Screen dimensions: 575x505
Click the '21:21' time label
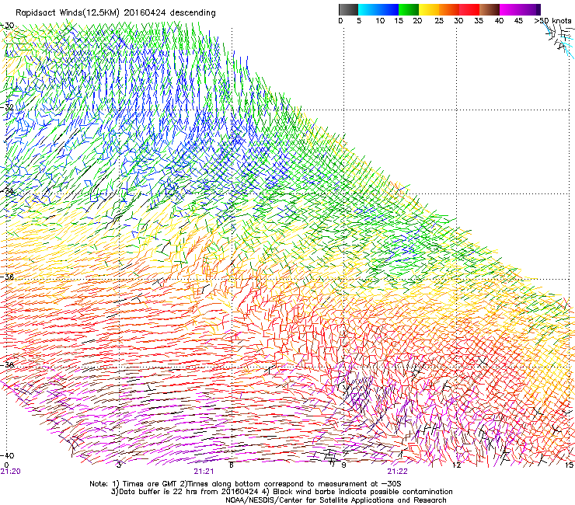204,472
